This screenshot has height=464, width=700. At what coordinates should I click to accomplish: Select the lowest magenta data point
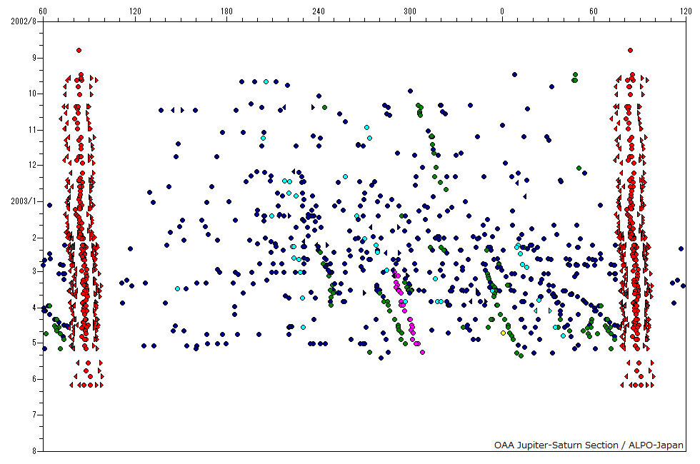coord(422,353)
